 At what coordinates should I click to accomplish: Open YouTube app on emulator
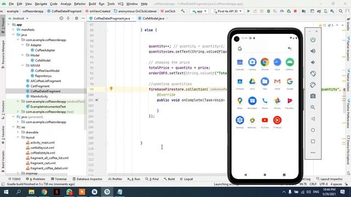coord(265,120)
